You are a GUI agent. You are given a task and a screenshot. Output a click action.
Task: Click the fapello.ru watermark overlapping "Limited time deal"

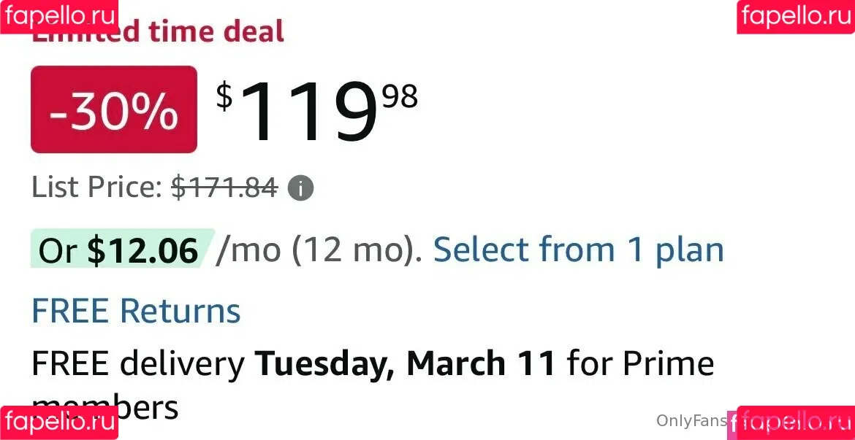pyautogui.click(x=58, y=16)
